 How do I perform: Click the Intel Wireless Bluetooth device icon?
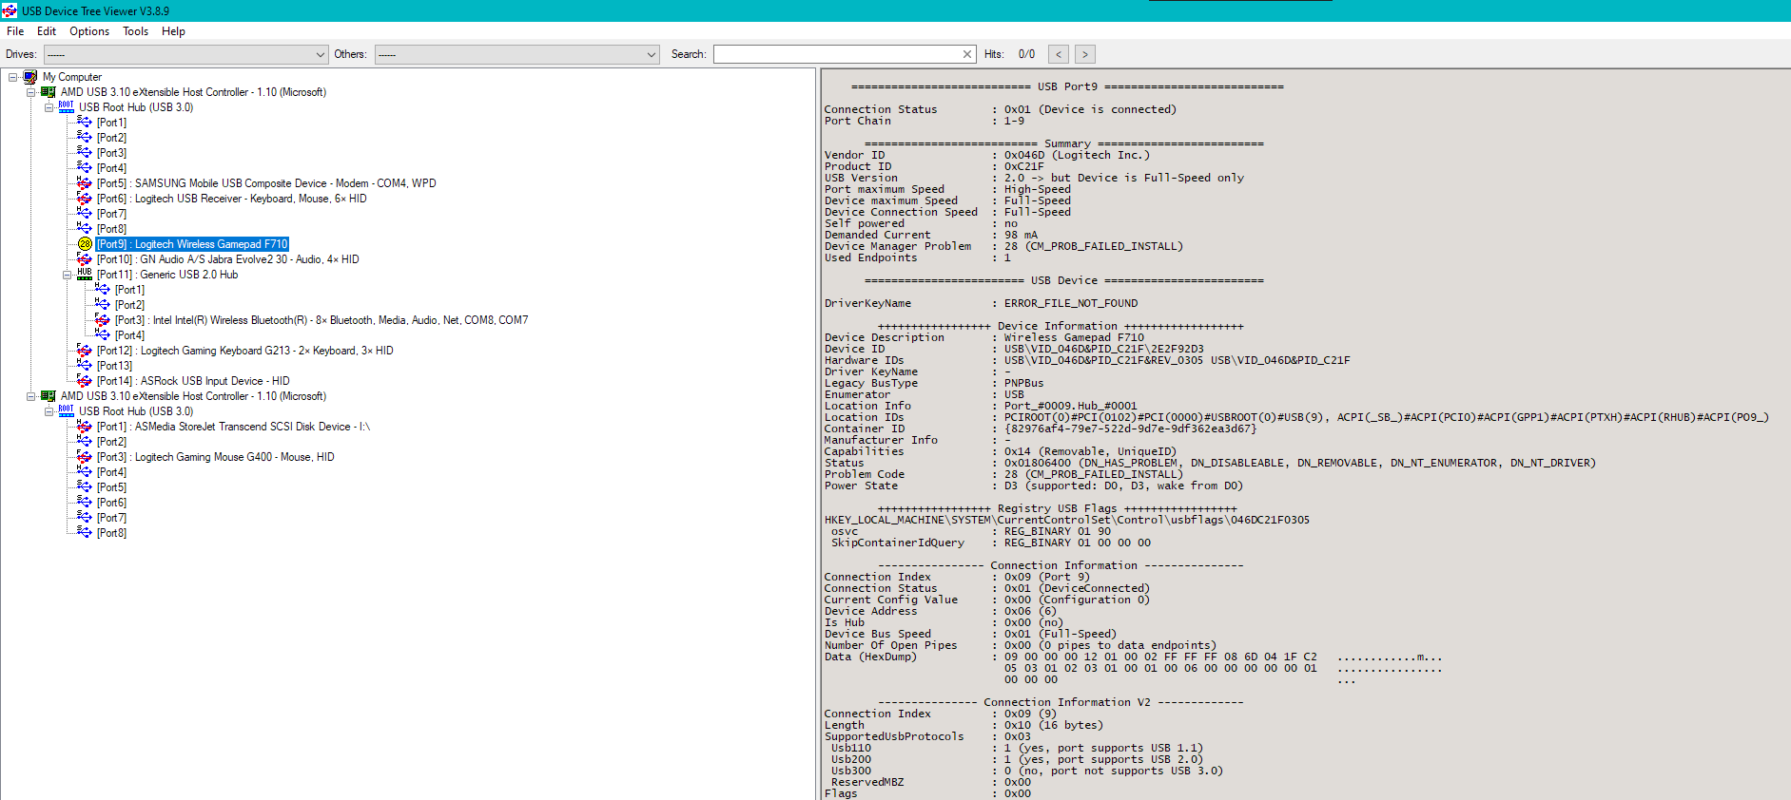click(x=103, y=320)
